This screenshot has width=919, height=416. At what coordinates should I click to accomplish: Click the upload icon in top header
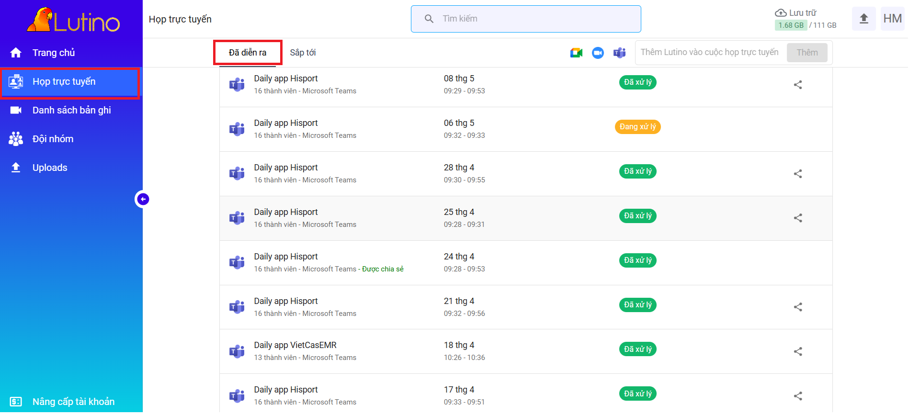[863, 19]
